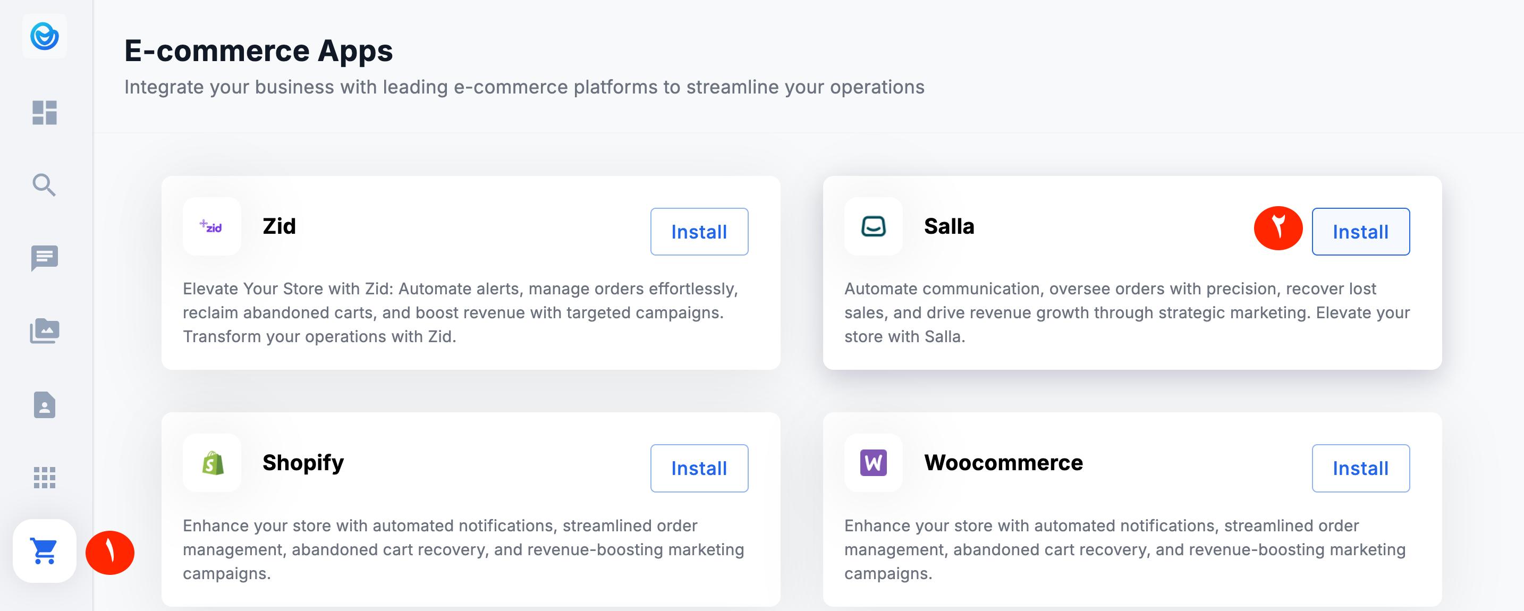Install the Zid app
The width and height of the screenshot is (1524, 611).
click(x=699, y=232)
